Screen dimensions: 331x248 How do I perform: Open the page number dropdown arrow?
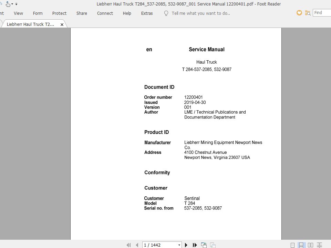pyautogui.click(x=179, y=245)
